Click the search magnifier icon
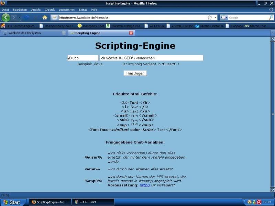The height and width of the screenshot is (206, 275). point(271,18)
